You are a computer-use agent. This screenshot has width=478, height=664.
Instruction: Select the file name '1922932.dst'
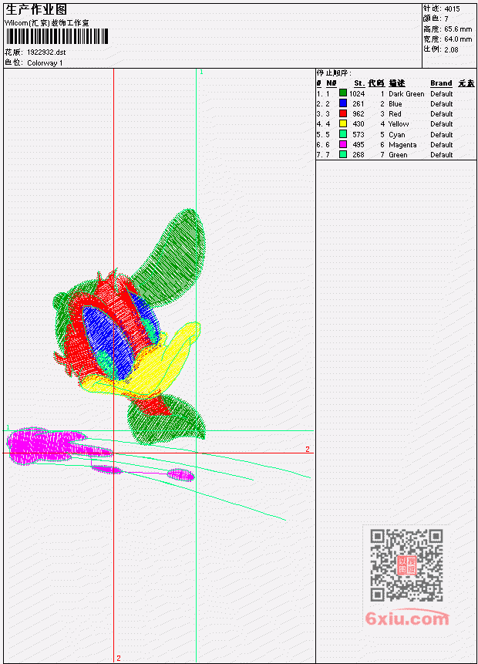[x=46, y=52]
